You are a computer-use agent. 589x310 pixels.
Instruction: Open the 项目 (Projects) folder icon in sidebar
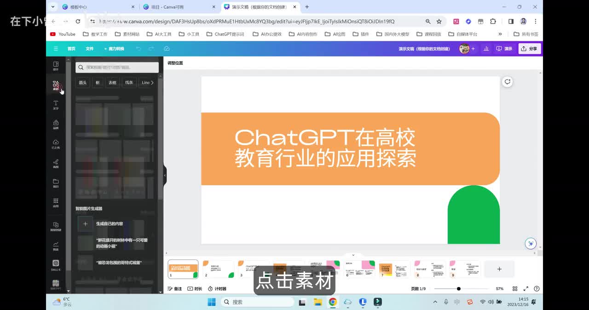(x=56, y=183)
